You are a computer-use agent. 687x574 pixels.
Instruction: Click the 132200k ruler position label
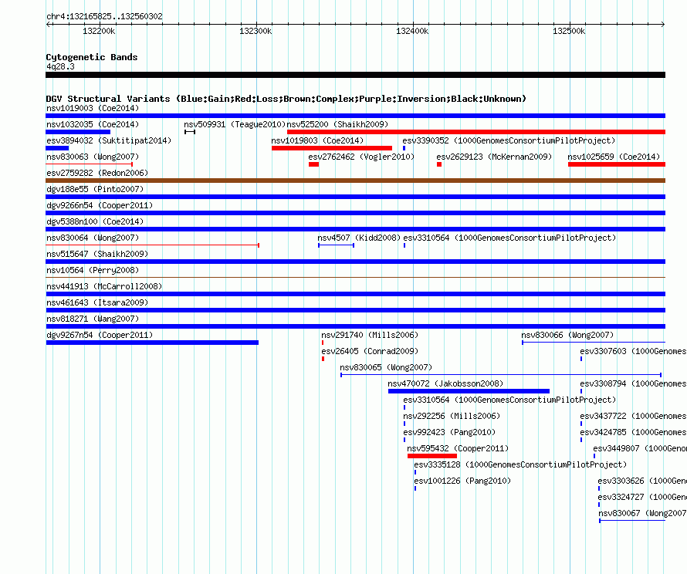(99, 31)
